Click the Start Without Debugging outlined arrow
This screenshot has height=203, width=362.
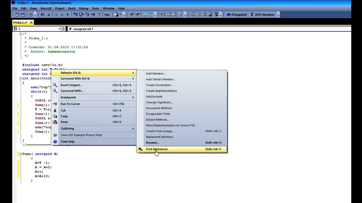56,14
